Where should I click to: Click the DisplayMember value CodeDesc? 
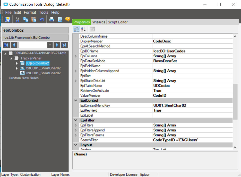(x=162, y=41)
